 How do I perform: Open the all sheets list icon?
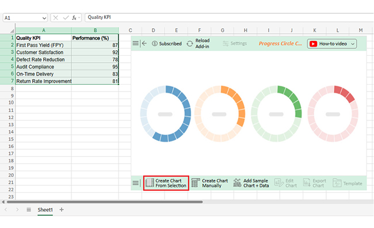(x=29, y=210)
